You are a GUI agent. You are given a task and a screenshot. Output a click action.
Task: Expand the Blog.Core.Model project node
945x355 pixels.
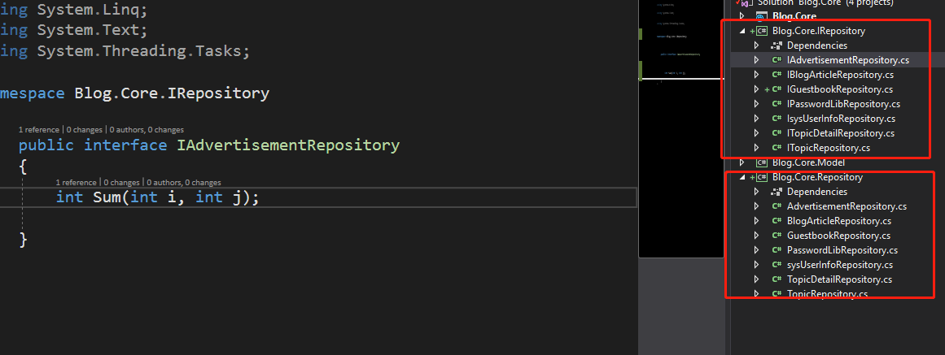coord(742,162)
